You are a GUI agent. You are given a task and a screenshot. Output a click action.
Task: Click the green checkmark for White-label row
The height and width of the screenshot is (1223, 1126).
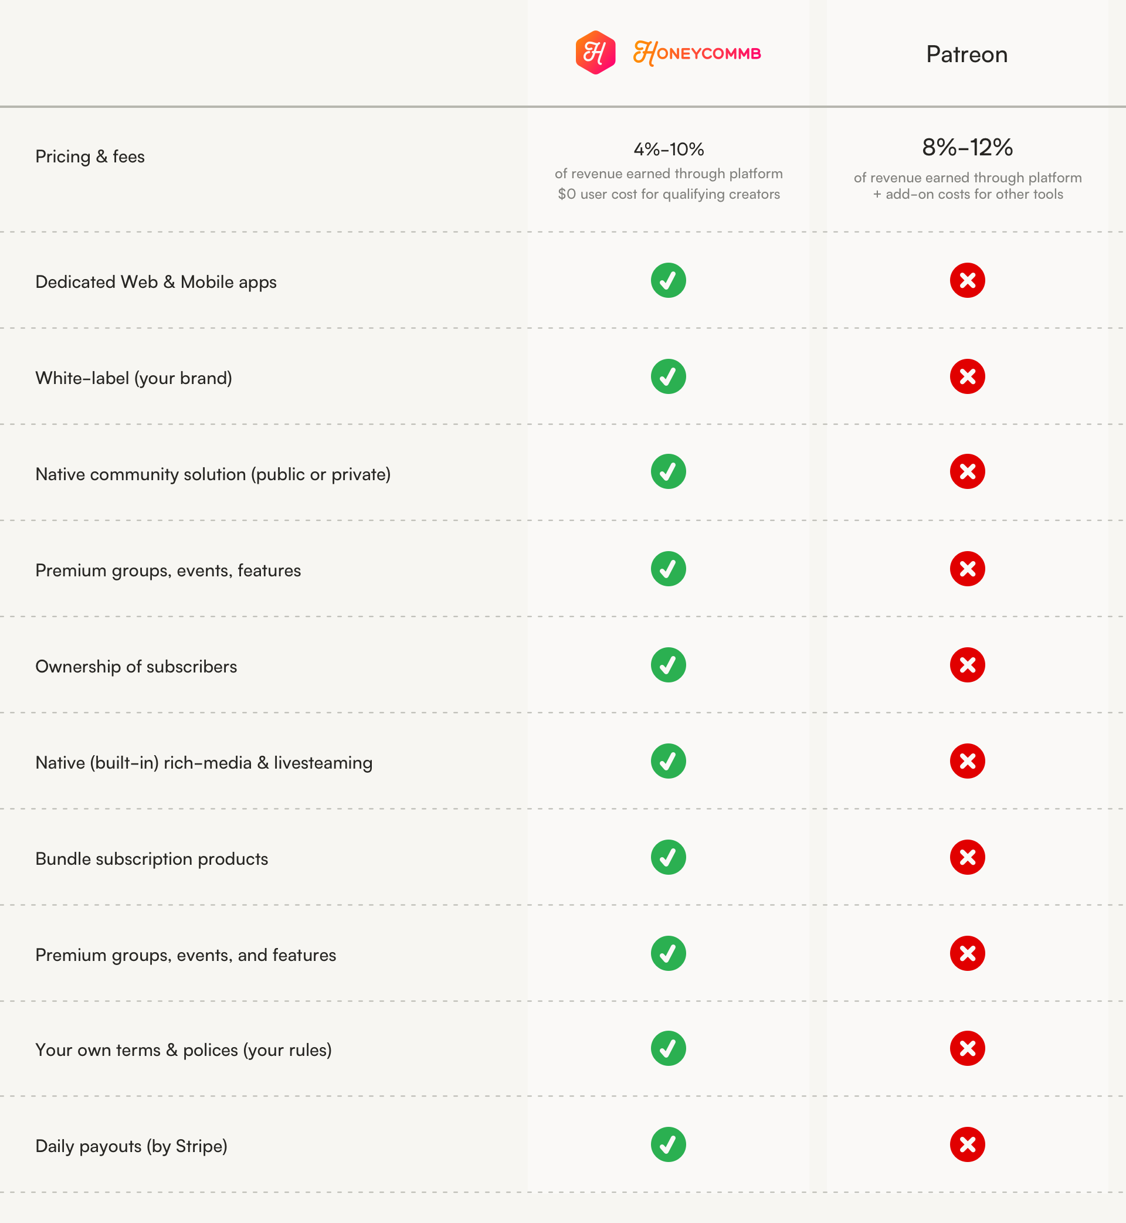coord(669,376)
